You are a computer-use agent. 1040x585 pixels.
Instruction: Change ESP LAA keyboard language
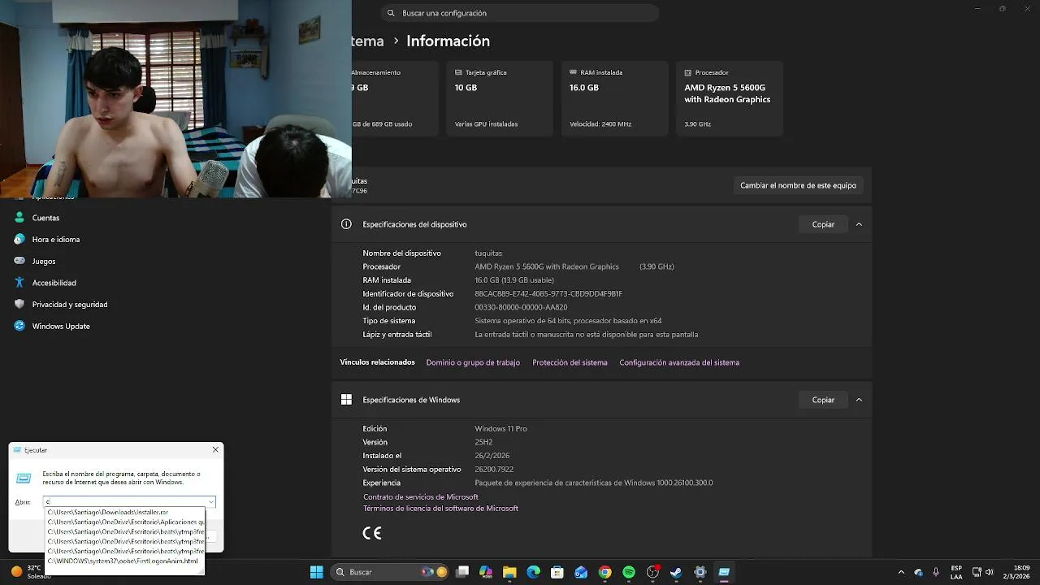956,572
